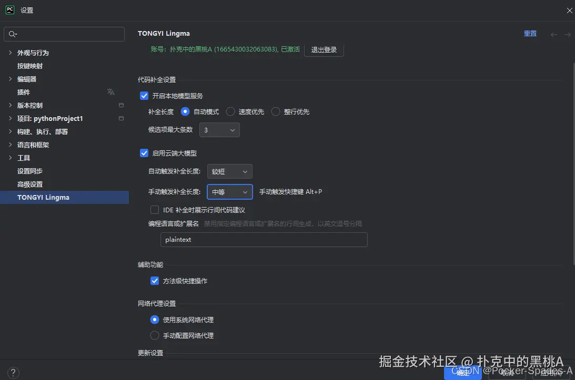Expand 外观与行为 tree node

coord(11,53)
